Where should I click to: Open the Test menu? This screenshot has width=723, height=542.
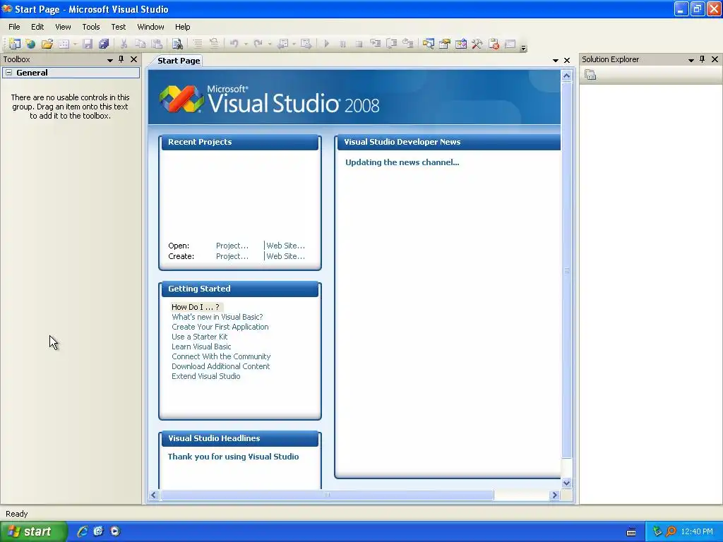pos(119,27)
